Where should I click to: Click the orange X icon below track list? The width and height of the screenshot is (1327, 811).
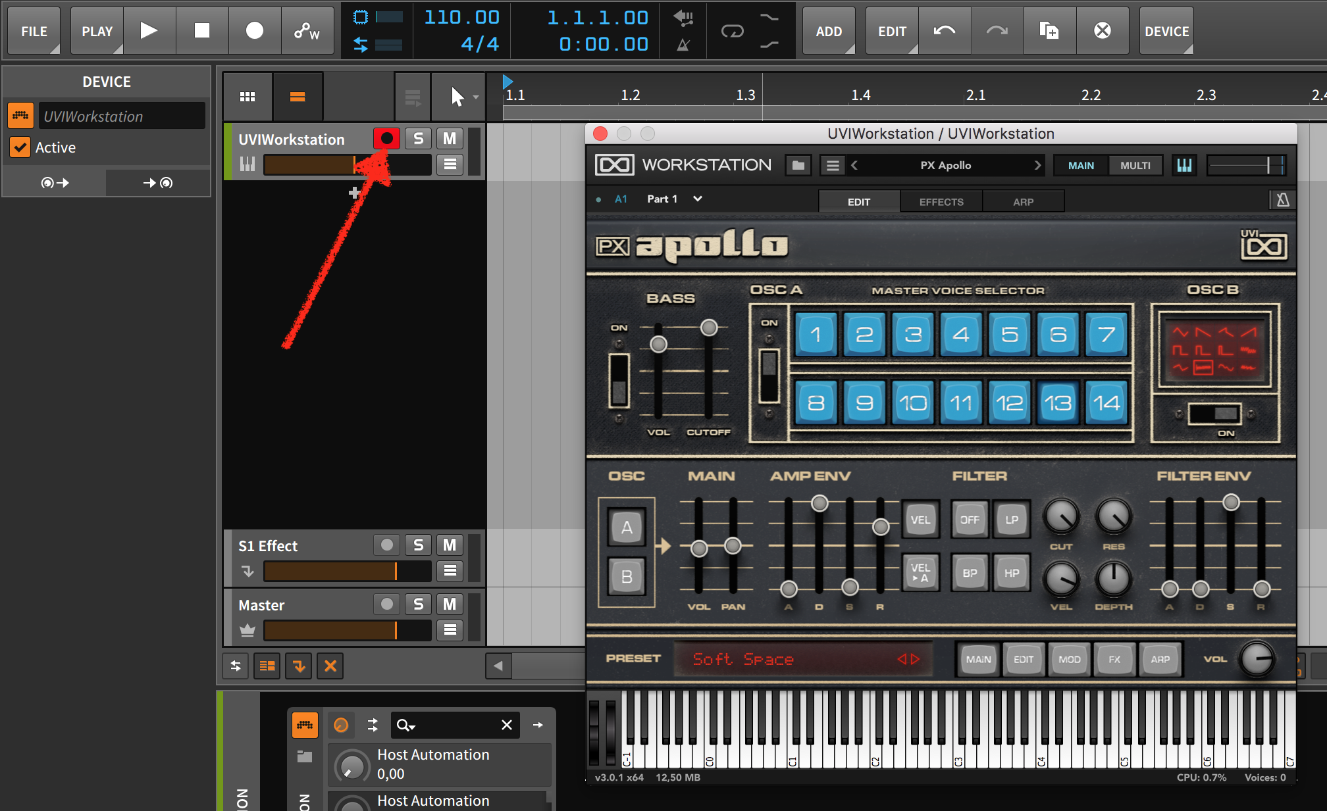point(330,666)
